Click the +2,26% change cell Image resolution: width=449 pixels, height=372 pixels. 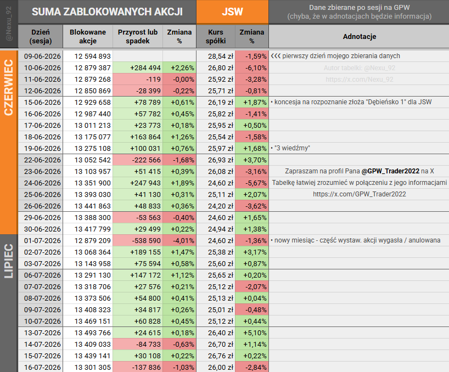[179, 68]
